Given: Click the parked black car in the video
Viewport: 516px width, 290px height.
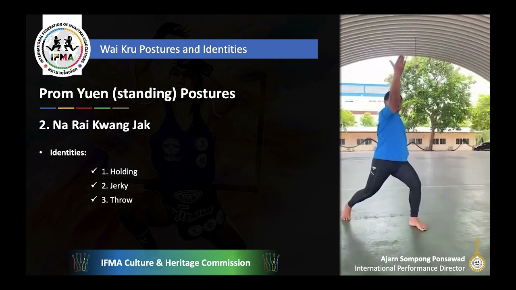Looking at the screenshot, I should coord(481,146).
